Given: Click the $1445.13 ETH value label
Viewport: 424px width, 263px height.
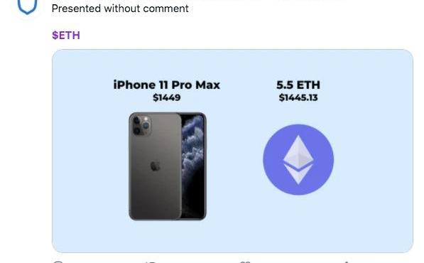Looking at the screenshot, I should pos(298,97).
